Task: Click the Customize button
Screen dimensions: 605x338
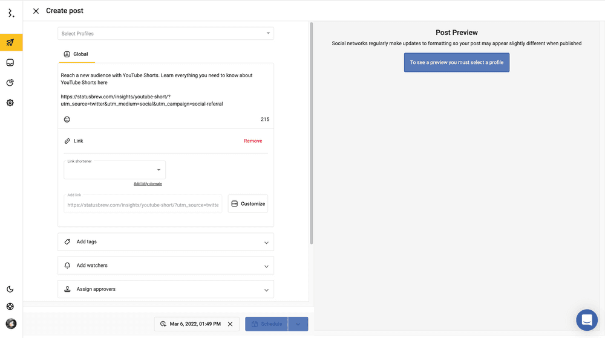Action: 248,204
